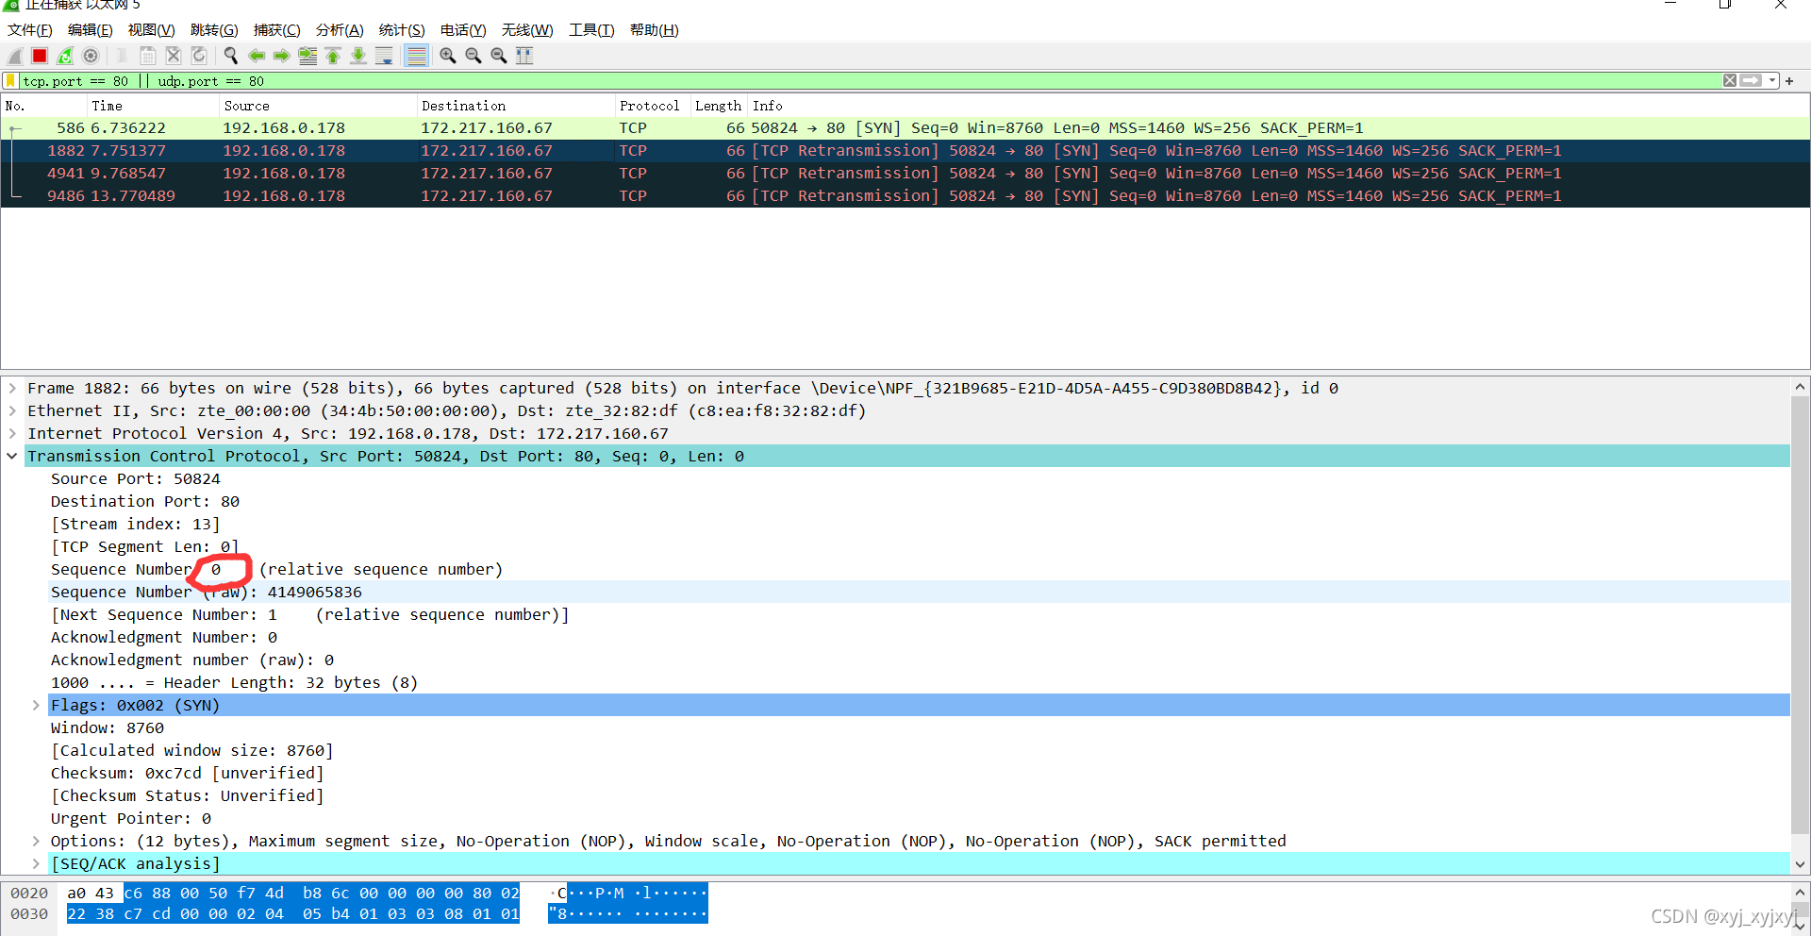
Task: Open display filter history dropdown
Action: point(1772,81)
